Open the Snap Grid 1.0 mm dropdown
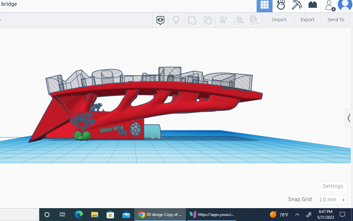Image resolution: width=353 pixels, height=221 pixels. point(332,200)
